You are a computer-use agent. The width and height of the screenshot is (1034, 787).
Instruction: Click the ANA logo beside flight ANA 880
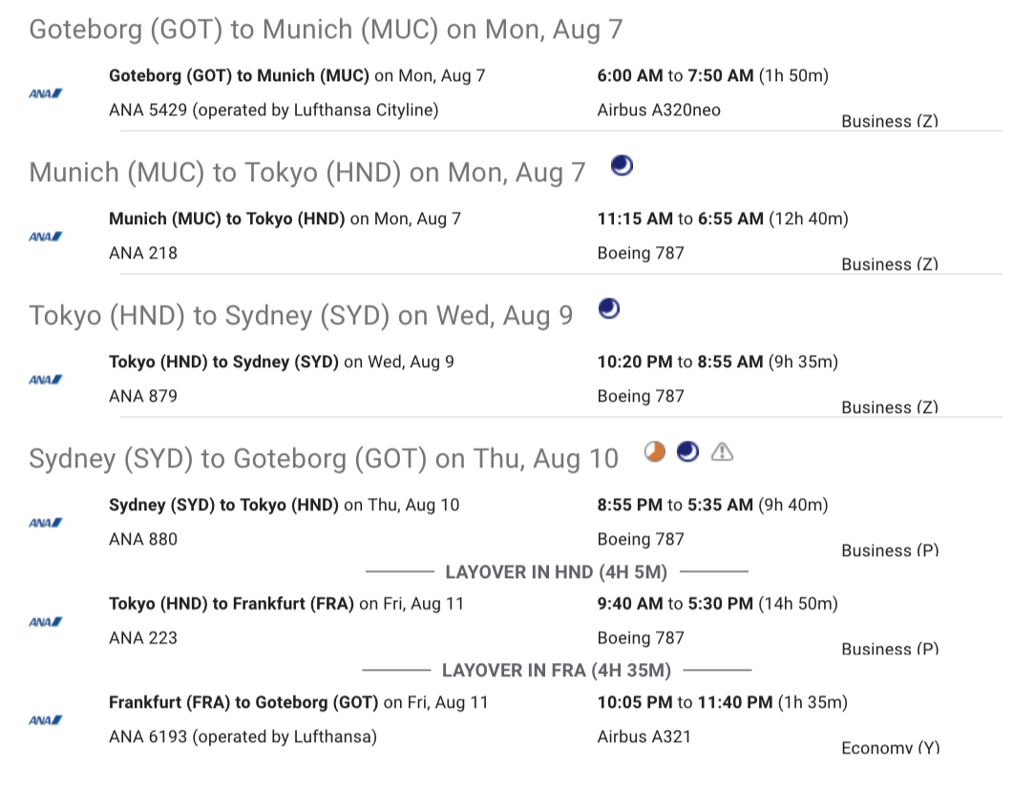pos(45,523)
